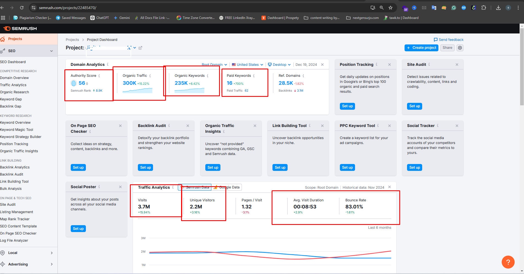
Task: Set up Link Building Tool
Action: pyautogui.click(x=280, y=168)
